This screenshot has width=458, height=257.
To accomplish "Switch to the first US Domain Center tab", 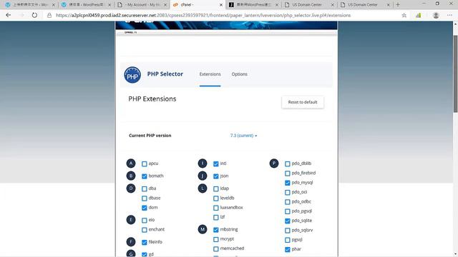I will (308, 5).
